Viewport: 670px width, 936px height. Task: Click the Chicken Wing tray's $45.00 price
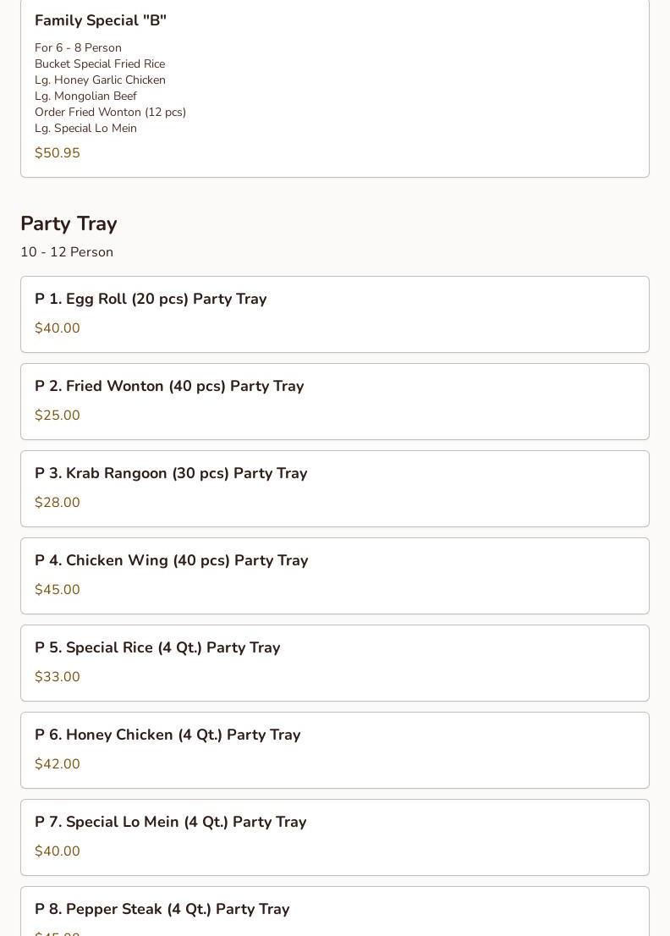(58, 590)
